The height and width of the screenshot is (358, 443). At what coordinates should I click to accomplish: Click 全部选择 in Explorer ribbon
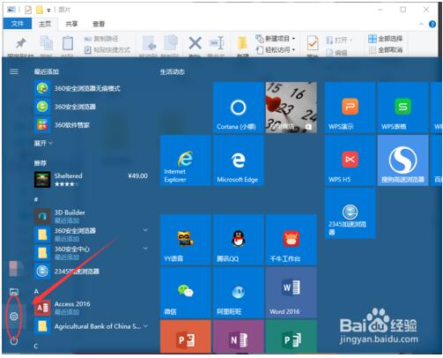click(385, 39)
